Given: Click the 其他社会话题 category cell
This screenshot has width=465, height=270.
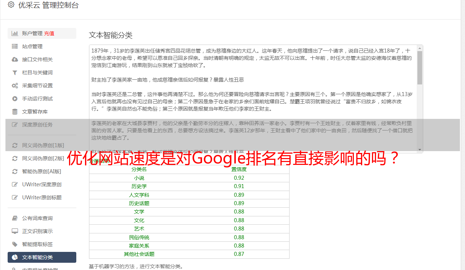Looking at the screenshot, I should [x=139, y=254].
